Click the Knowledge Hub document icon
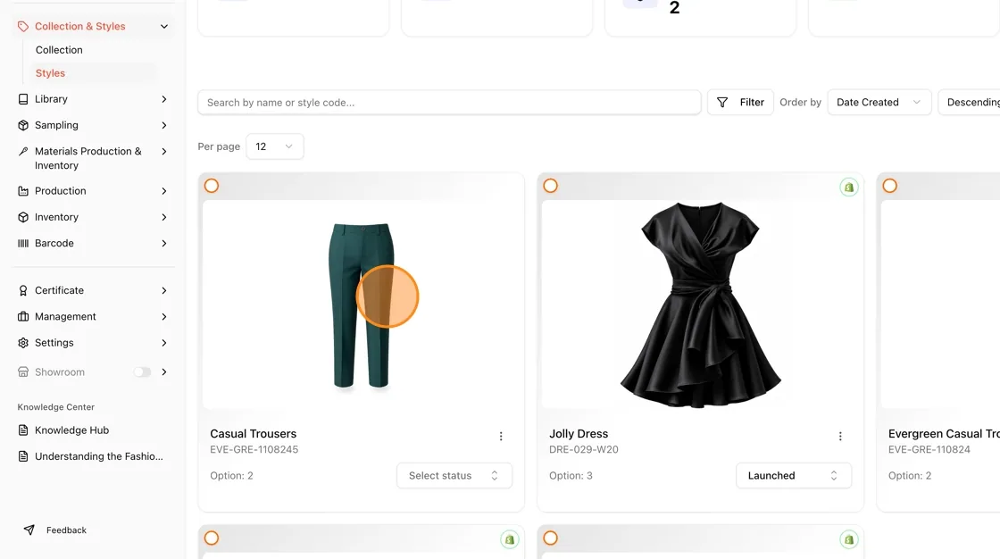 [23, 430]
